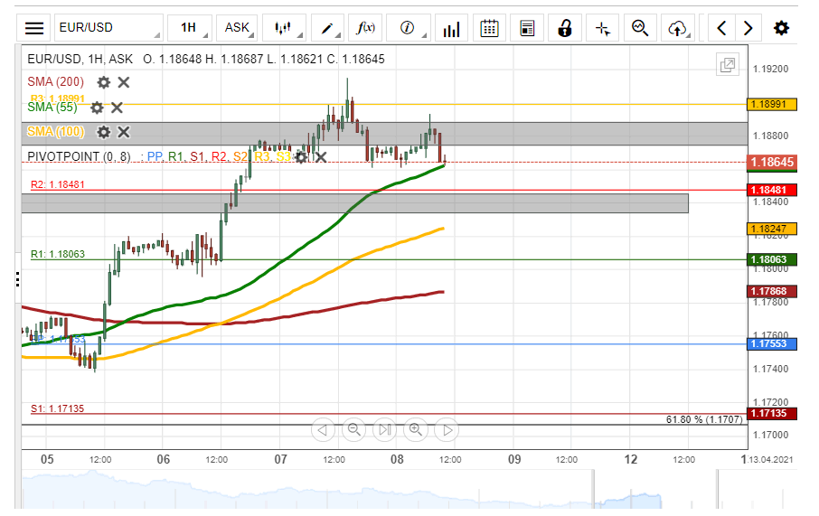Select the pencil drawing tool
Viewport: 819px width, 516px height.
click(326, 28)
